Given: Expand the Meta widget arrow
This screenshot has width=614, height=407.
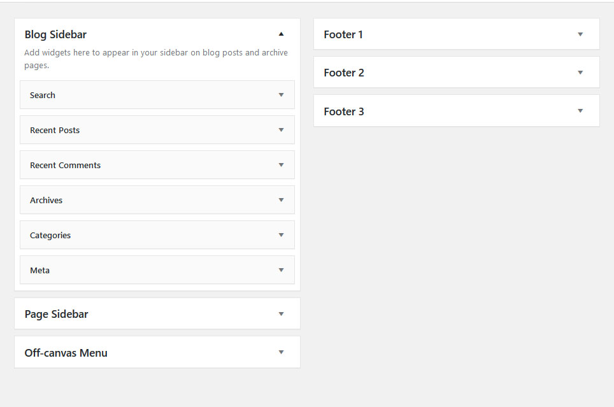Looking at the screenshot, I should [281, 270].
